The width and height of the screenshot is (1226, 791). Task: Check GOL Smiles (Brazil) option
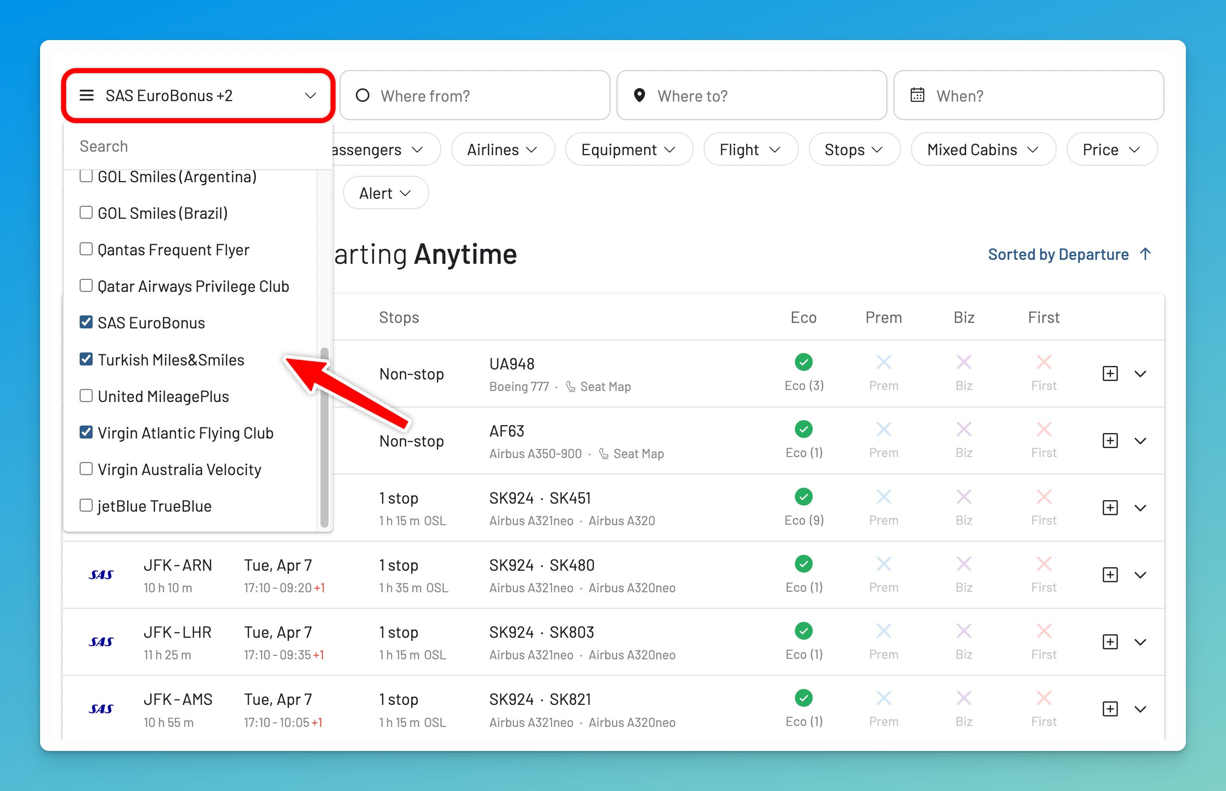(x=86, y=213)
